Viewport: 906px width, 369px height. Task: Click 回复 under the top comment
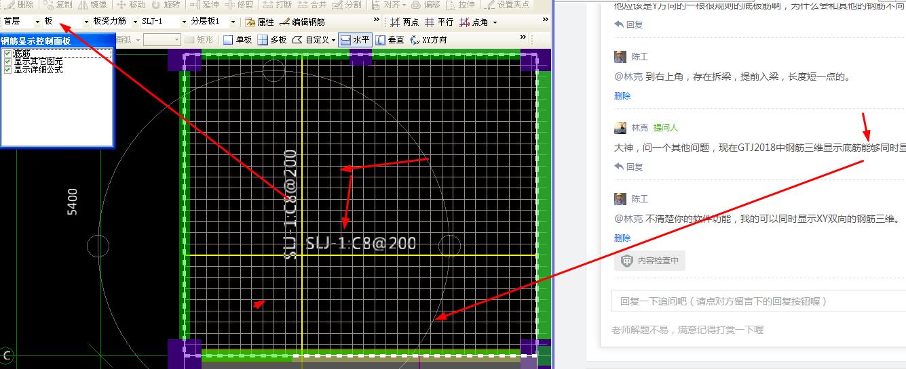coord(629,24)
